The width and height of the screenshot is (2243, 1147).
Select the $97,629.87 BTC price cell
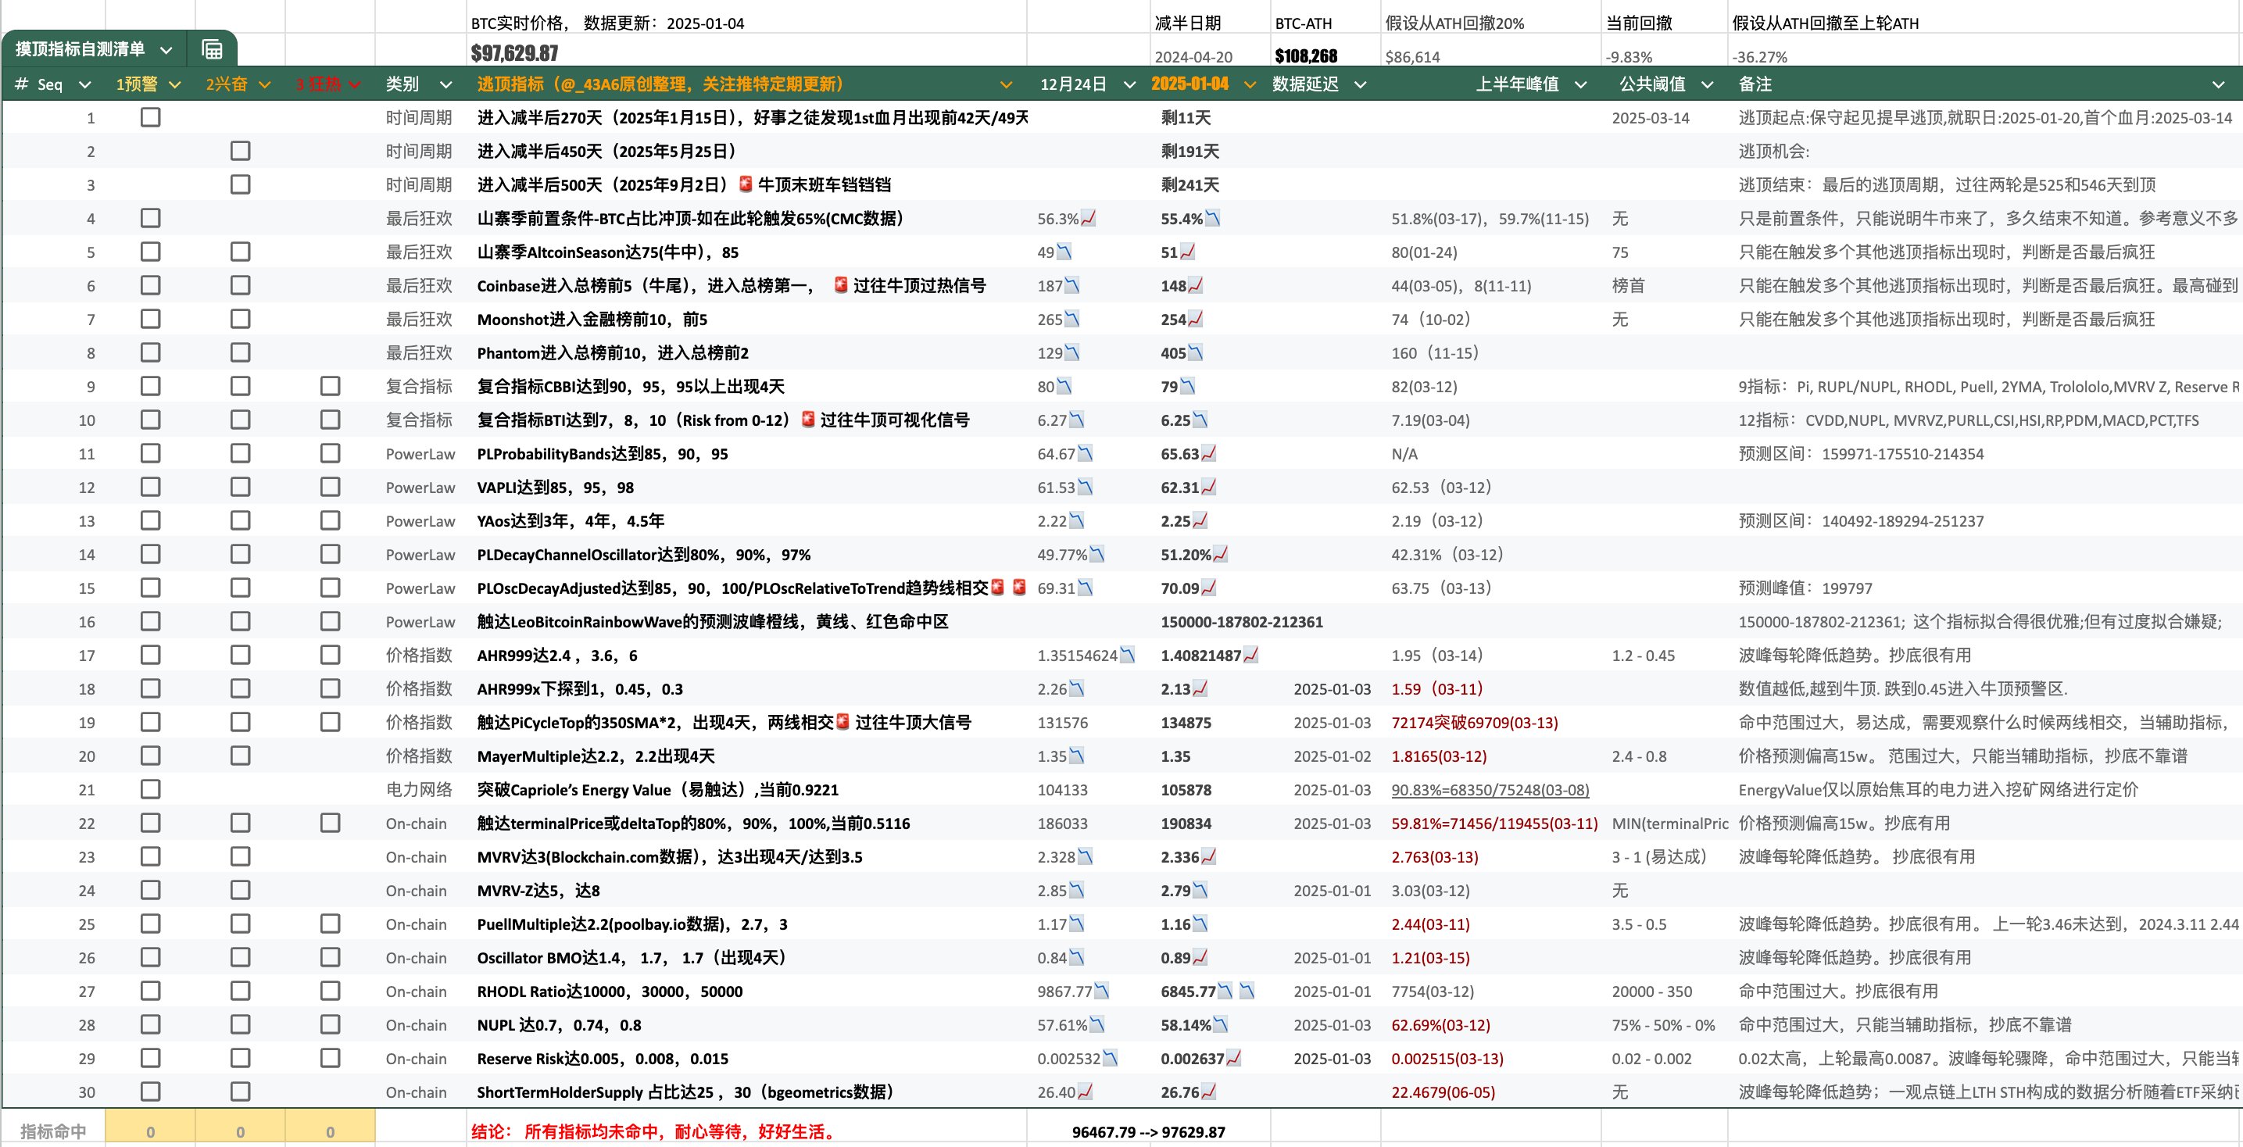pyautogui.click(x=514, y=53)
